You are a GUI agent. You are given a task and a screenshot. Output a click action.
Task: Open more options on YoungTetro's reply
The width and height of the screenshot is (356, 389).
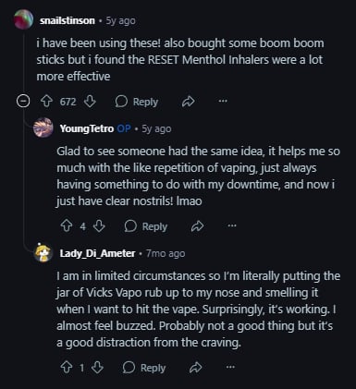[232, 225]
